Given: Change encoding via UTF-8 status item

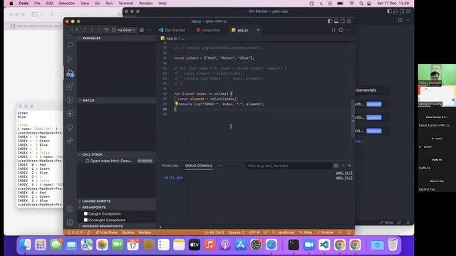Looking at the screenshot, I should (x=254, y=233).
